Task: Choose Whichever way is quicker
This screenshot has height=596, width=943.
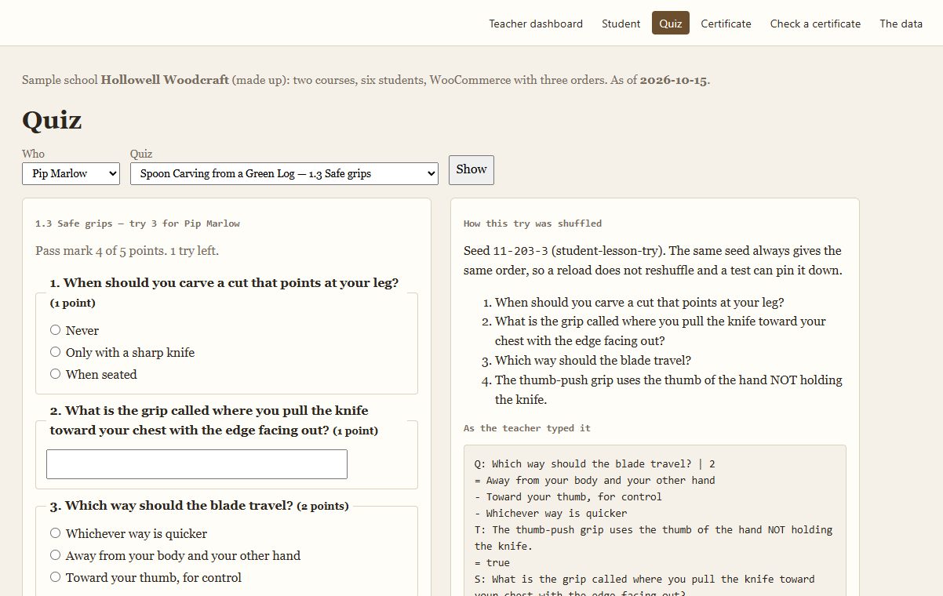Action: click(55, 533)
